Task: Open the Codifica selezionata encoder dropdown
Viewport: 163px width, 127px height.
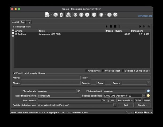Action: 144,96
